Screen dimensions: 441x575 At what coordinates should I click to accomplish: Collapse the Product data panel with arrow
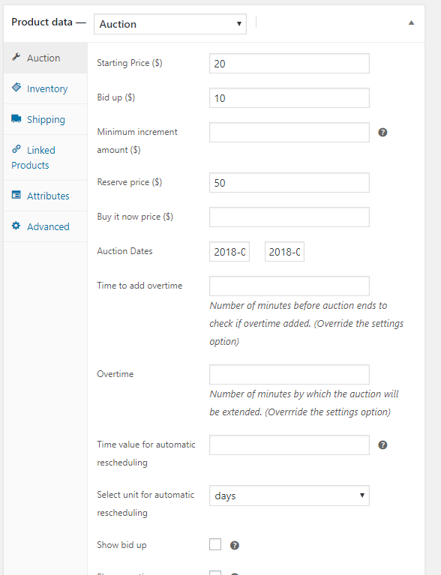click(x=411, y=22)
